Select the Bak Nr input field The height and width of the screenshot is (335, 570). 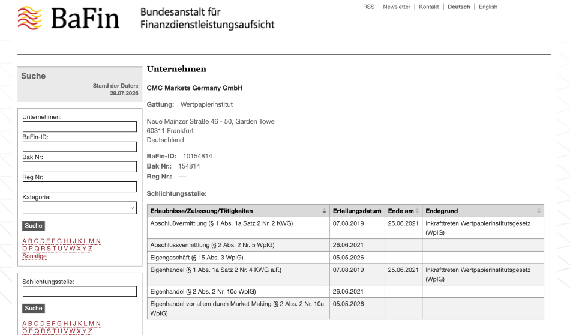coord(80,166)
